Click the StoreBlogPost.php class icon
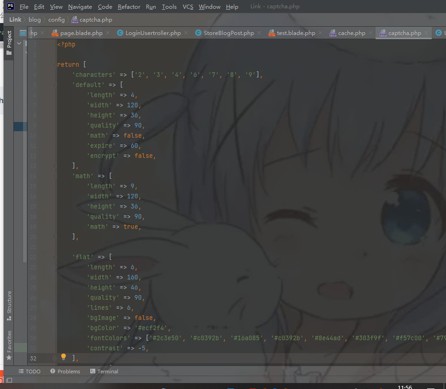 (x=198, y=33)
